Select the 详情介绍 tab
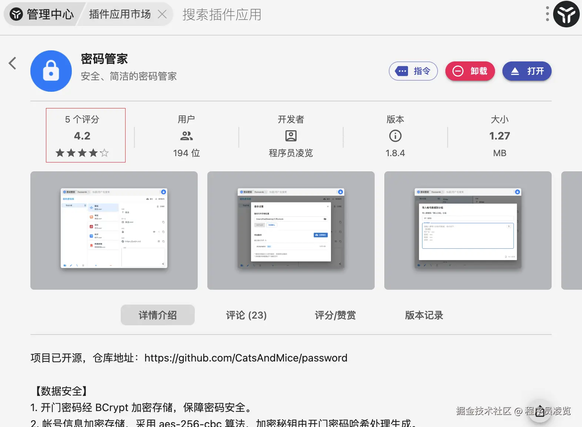Viewport: 582px width, 427px height. click(x=158, y=315)
